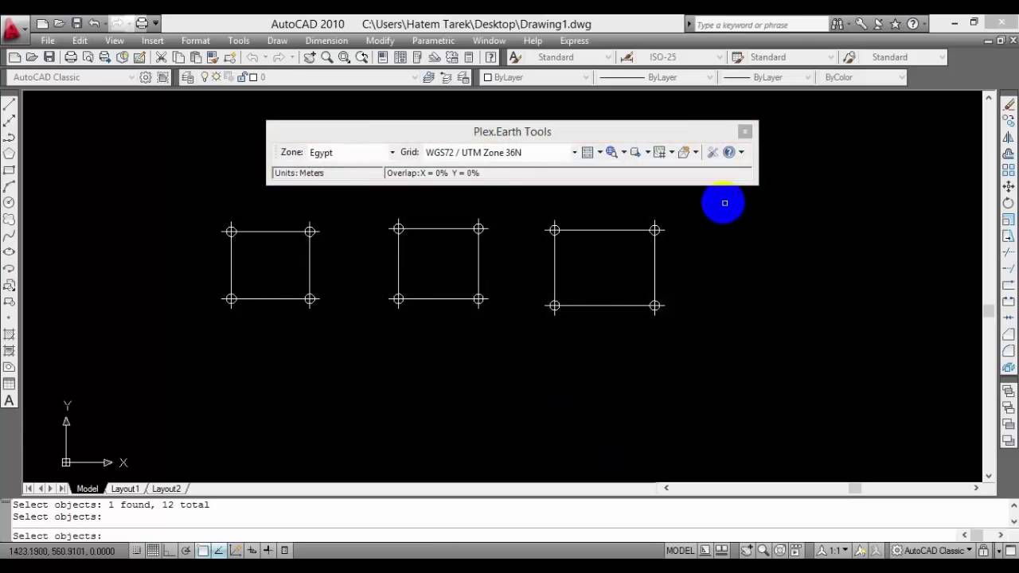Open the Help question mark in Standard toolbar
The height and width of the screenshot is (573, 1019).
pos(490,57)
